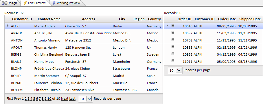Click contact name Maria Anders

tap(45, 26)
